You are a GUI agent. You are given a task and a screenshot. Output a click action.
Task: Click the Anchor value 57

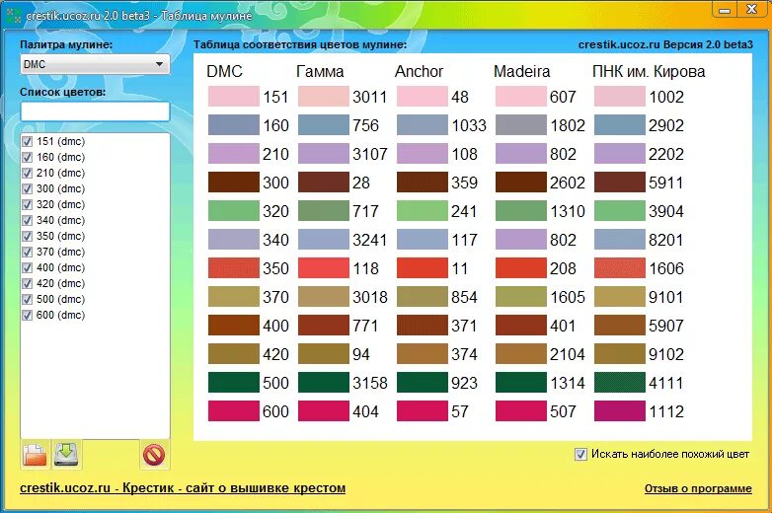pyautogui.click(x=460, y=411)
